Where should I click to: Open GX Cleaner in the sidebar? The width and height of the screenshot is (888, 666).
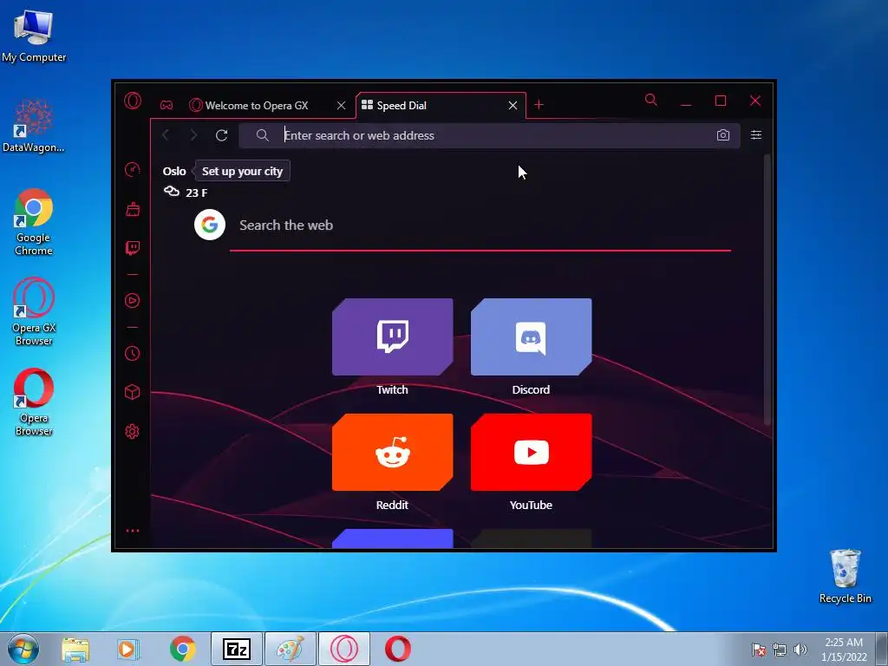(x=133, y=209)
